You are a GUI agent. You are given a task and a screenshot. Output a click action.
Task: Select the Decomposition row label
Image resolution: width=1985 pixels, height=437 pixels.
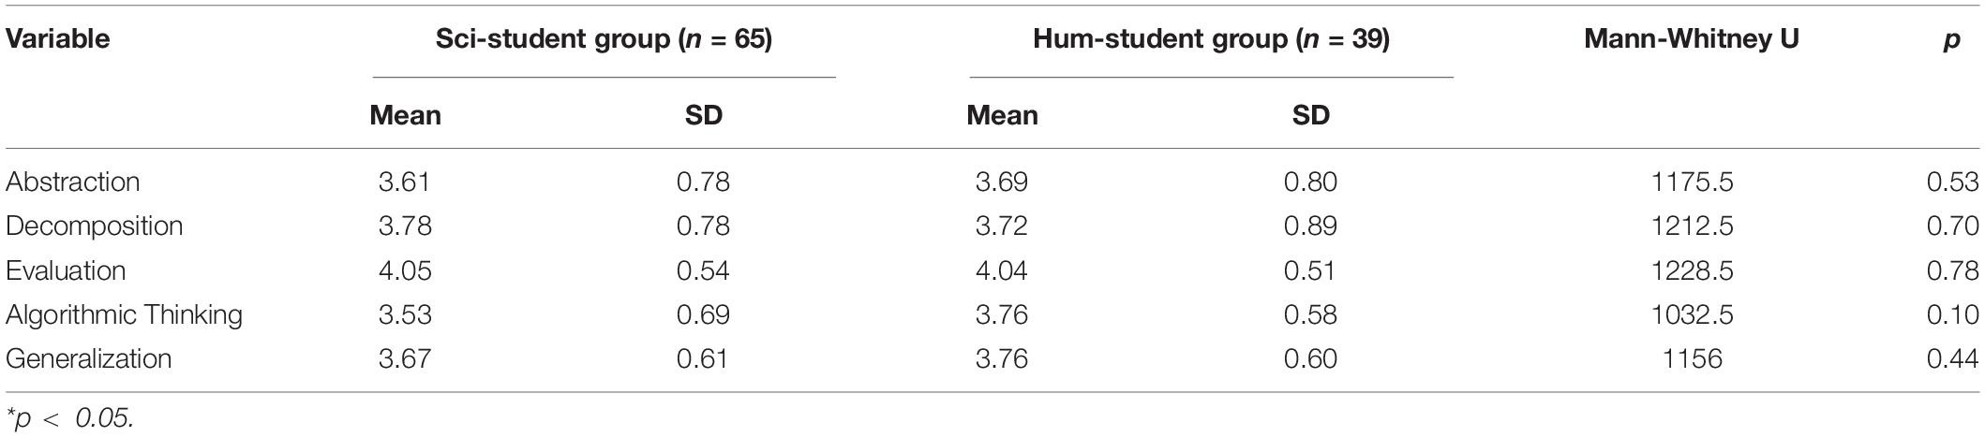pos(95,226)
